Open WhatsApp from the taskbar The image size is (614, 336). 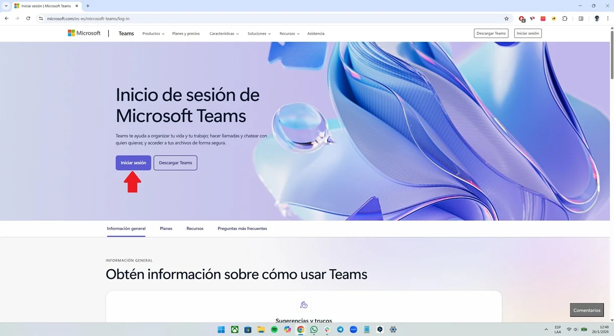coord(314,329)
